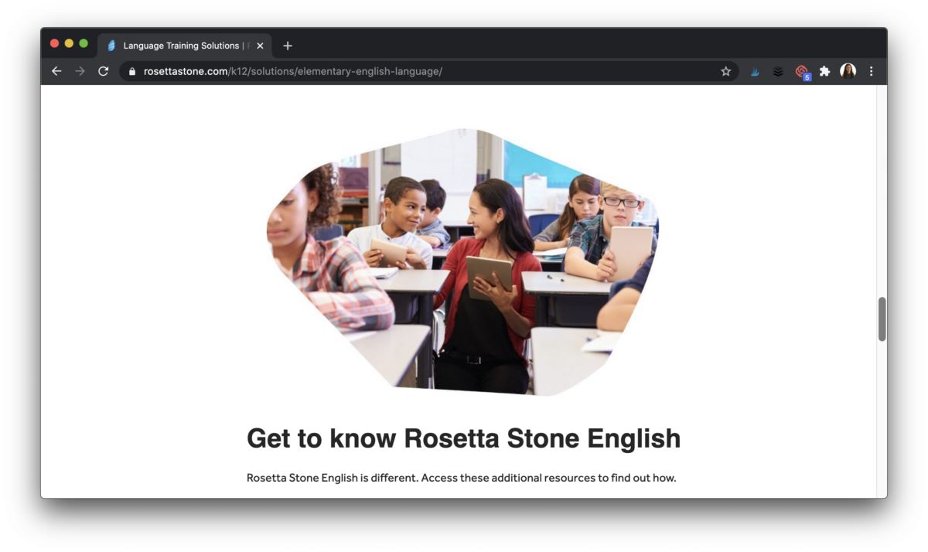This screenshot has width=928, height=552.
Task: Click the page scrollbar thumb
Action: point(882,319)
